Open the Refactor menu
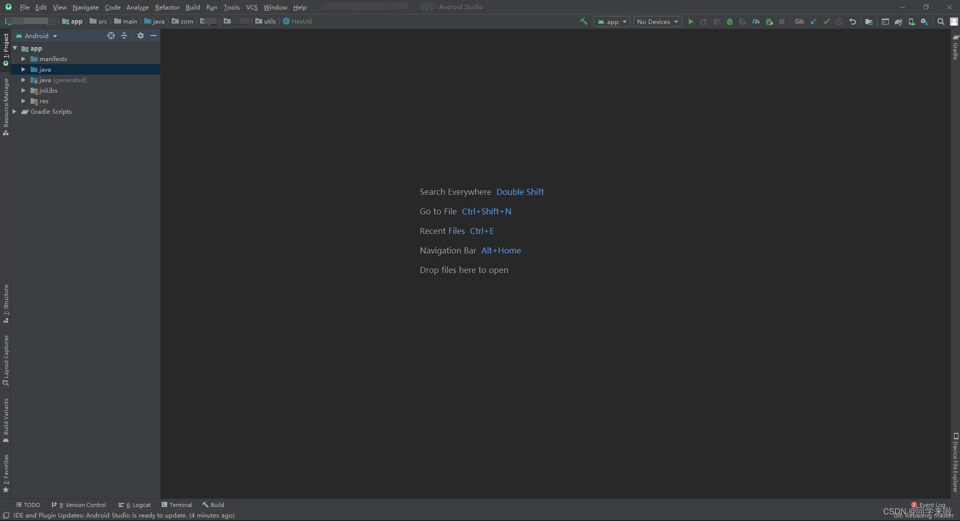 [x=167, y=8]
